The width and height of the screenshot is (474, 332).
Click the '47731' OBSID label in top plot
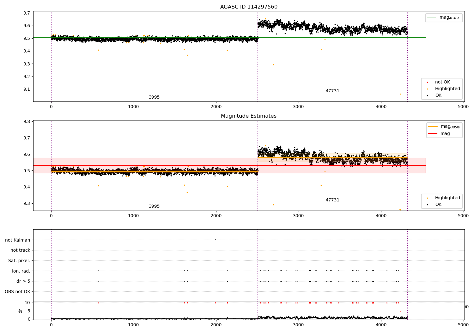[332, 91]
